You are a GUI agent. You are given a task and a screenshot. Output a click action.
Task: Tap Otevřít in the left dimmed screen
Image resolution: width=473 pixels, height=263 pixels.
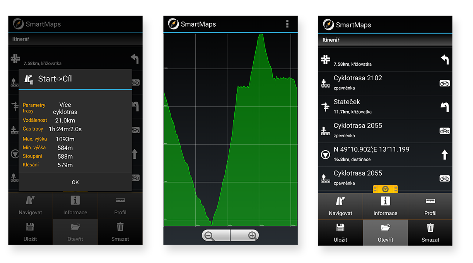tap(75, 232)
